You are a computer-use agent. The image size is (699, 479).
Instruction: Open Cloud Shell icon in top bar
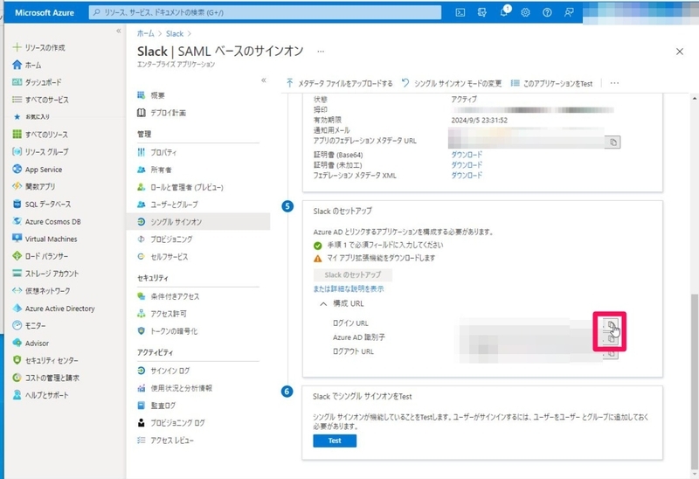click(x=460, y=12)
